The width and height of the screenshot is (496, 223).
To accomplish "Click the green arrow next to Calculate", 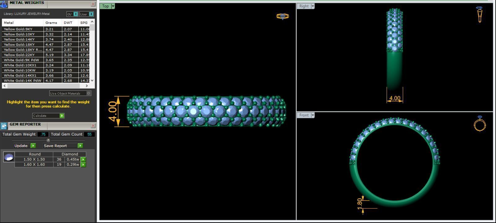I will (62, 116).
